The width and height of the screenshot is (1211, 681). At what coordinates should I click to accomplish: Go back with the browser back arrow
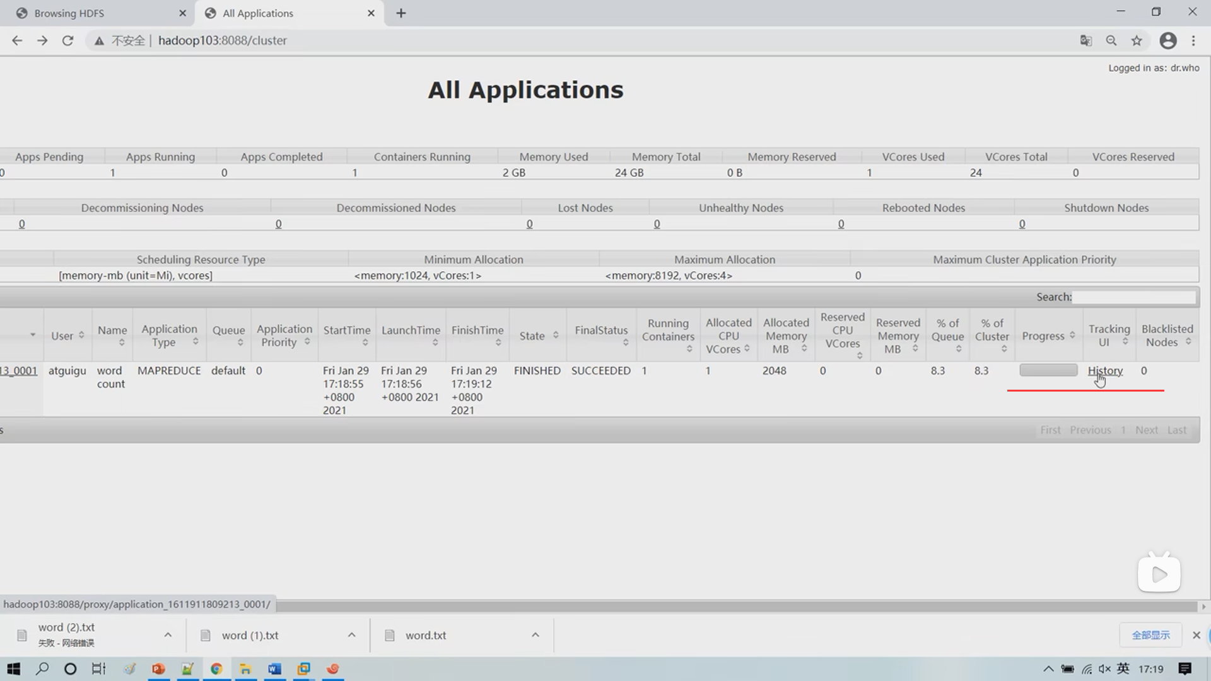point(17,40)
